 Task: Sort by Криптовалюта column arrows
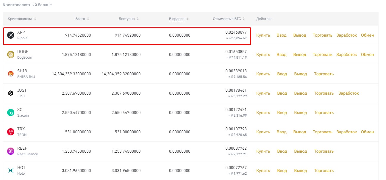coord(35,19)
